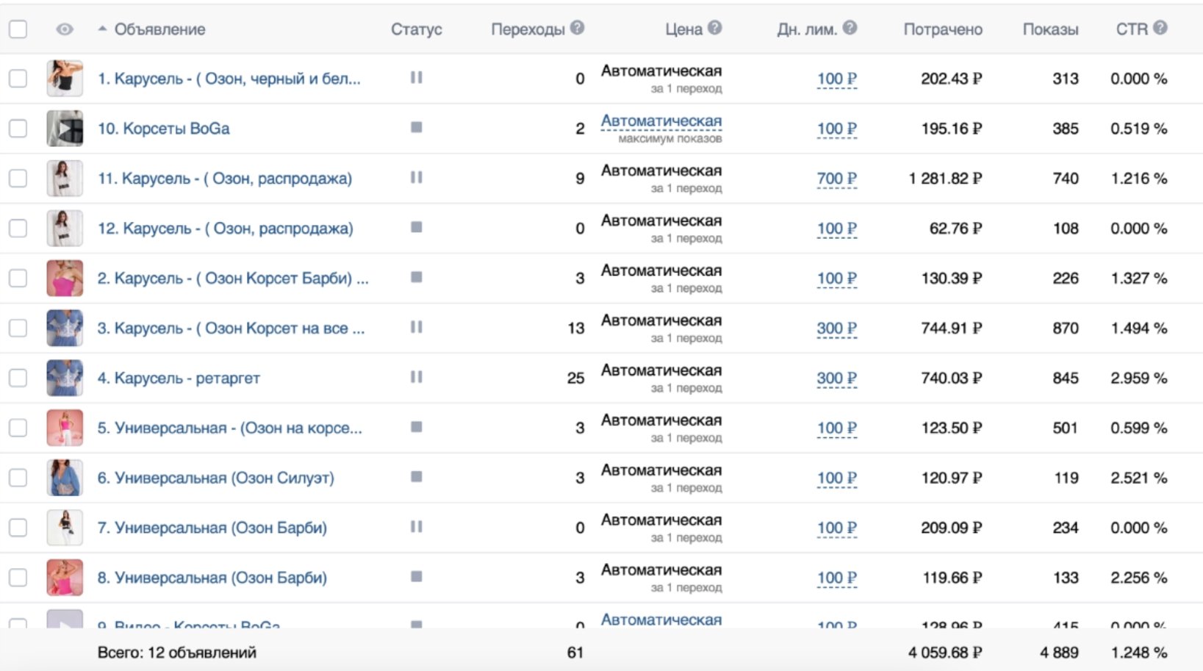
Task: Open ad 5. Универсальная - (Озон на корсе...
Action: pos(229,428)
